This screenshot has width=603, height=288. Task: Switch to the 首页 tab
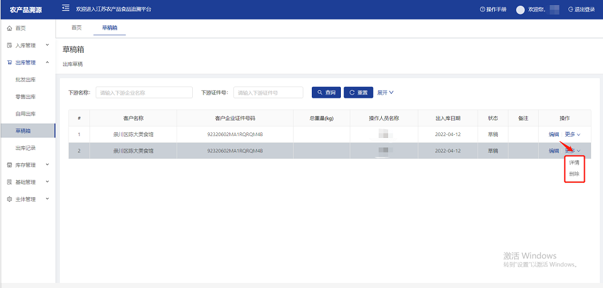pyautogui.click(x=76, y=28)
